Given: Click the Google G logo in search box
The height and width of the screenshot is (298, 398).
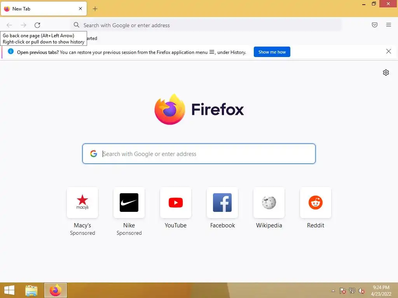Looking at the screenshot, I should point(94,154).
